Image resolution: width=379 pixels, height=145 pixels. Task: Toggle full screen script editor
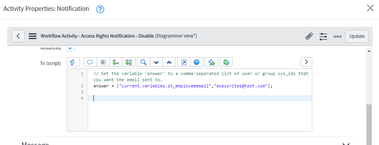coord(184,62)
